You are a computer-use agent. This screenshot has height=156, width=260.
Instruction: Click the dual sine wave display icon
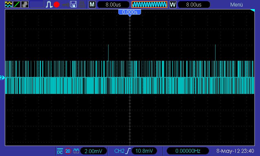(x=9, y=5)
